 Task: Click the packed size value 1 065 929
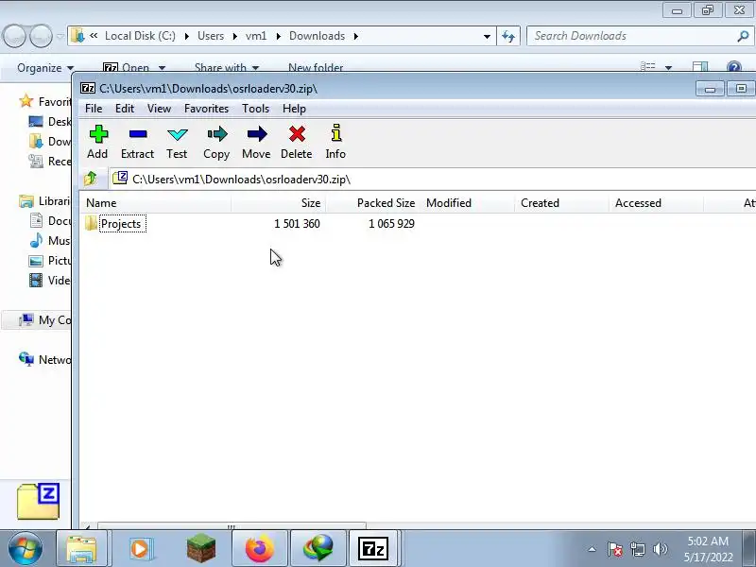[391, 224]
